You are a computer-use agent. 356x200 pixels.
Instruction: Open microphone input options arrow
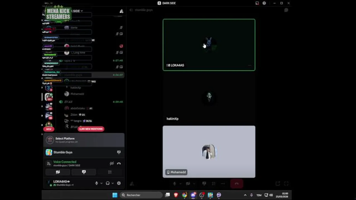(101, 183)
